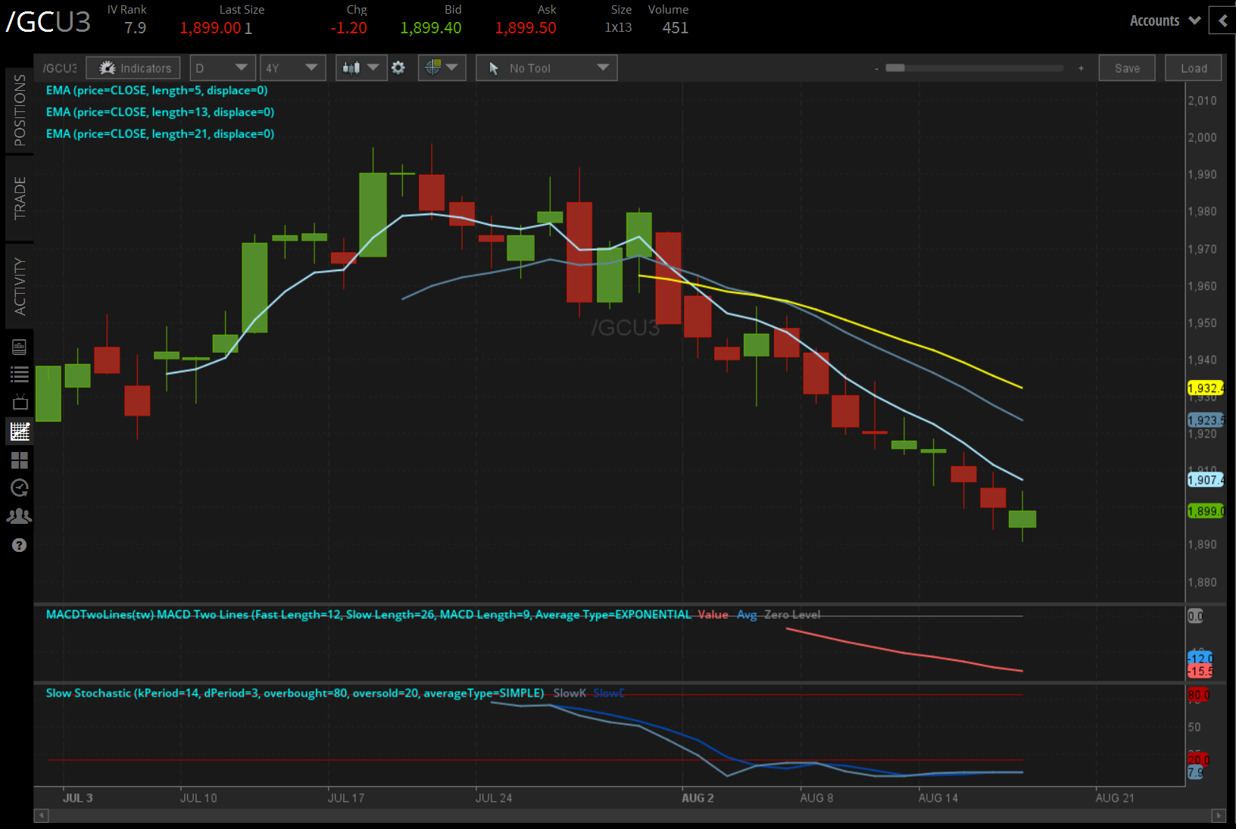Click the grid/widgets sidebar icon
The image size is (1236, 829).
[20, 460]
